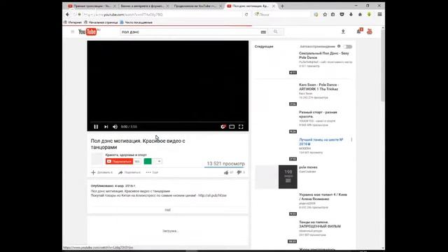Click the red subscribe button
The image size is (448, 252).
[x=119, y=162]
